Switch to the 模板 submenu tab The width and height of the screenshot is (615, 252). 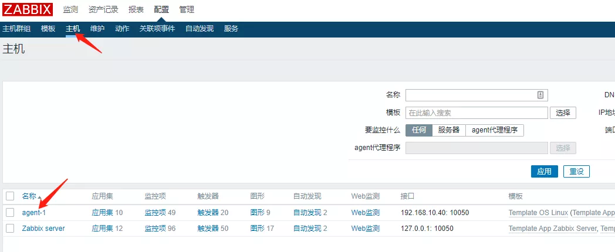click(x=48, y=29)
